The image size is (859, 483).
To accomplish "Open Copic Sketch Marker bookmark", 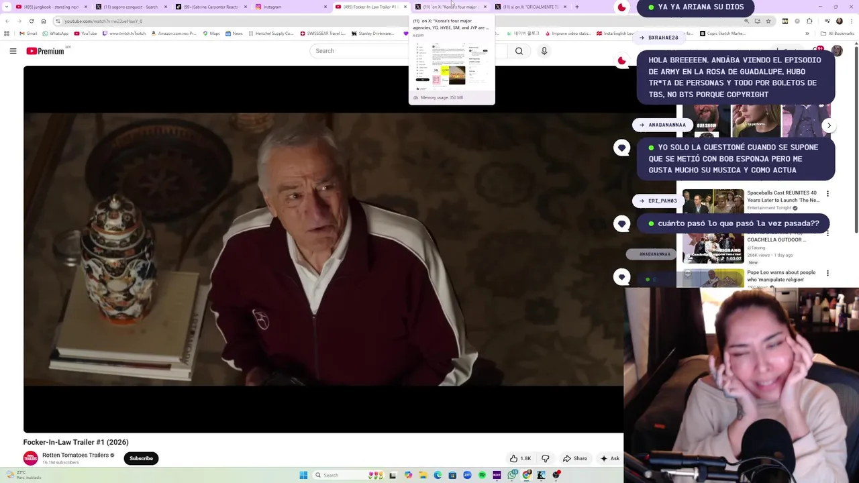I will coord(723,34).
